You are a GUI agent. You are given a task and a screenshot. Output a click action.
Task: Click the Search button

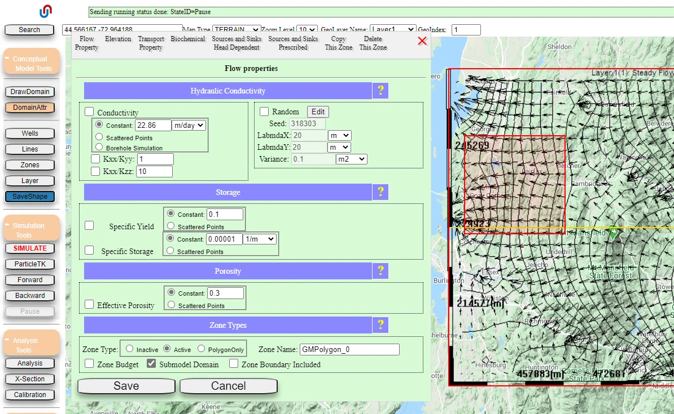(29, 30)
